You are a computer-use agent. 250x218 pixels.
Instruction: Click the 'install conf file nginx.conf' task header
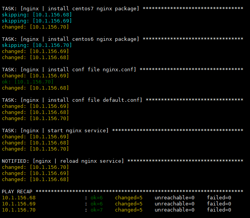point(69,70)
